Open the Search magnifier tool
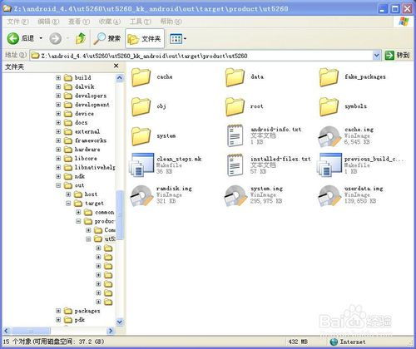Viewport: 416px width, 349px height. (x=107, y=38)
